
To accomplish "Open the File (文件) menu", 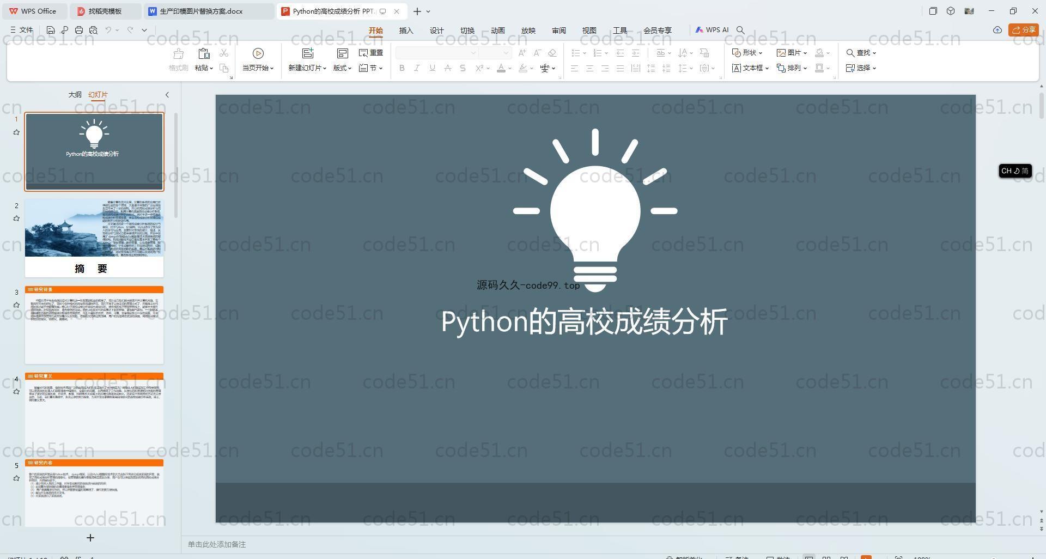I will coord(22,30).
